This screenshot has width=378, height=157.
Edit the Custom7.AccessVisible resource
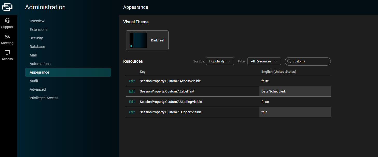pyautogui.click(x=132, y=81)
